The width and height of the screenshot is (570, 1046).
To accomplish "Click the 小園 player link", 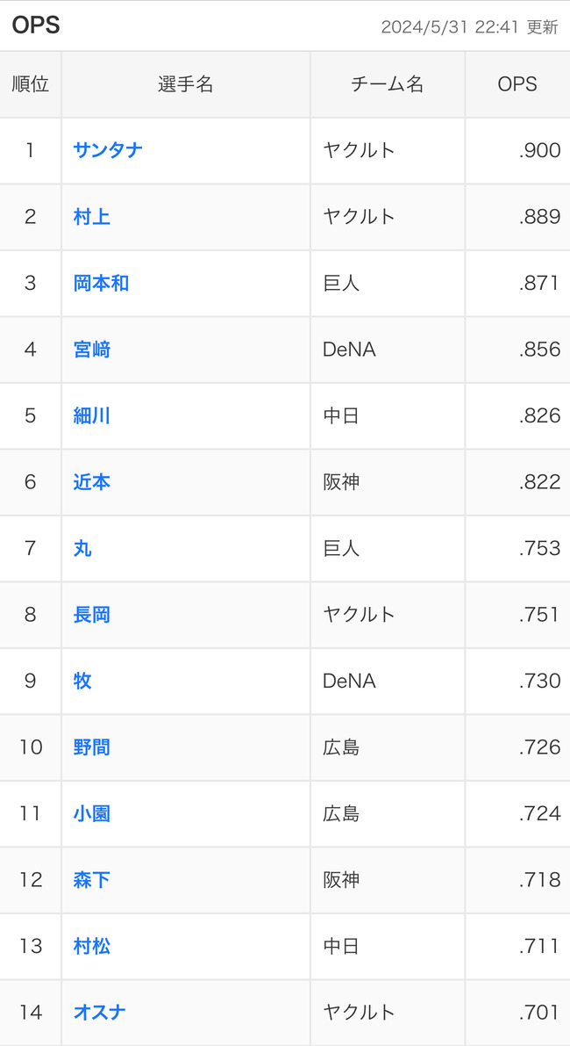I will click(92, 813).
